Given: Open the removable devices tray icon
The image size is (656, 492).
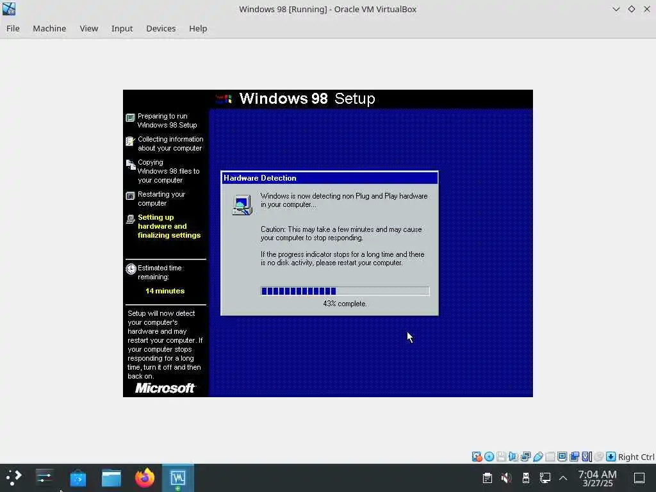Looking at the screenshot, I should point(526,478).
